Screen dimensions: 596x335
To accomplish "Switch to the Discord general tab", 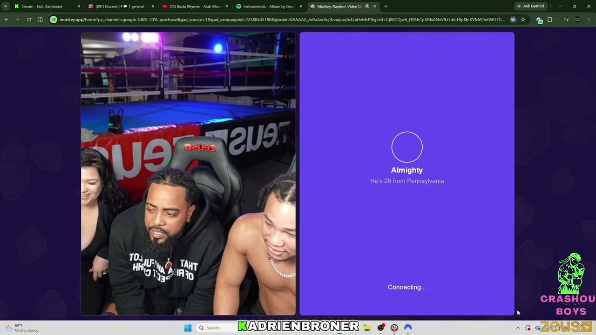I will [x=121, y=7].
